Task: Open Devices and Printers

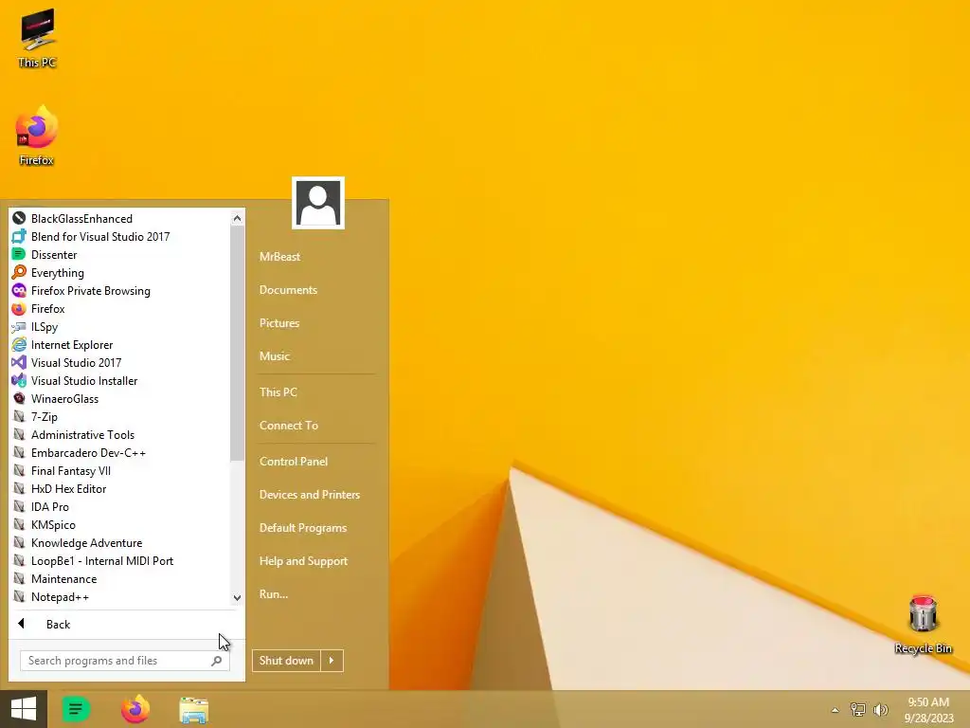Action: (x=310, y=494)
